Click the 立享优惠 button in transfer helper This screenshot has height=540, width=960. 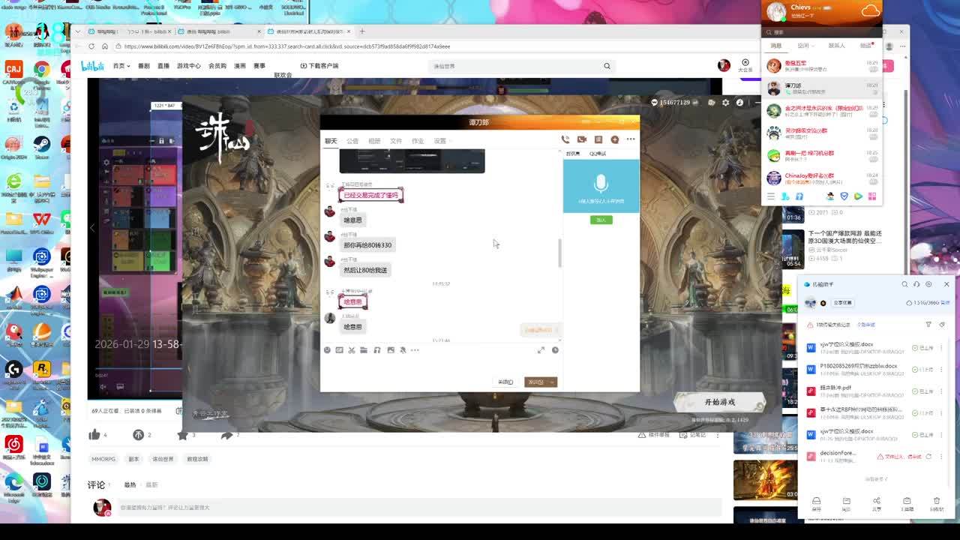click(842, 303)
